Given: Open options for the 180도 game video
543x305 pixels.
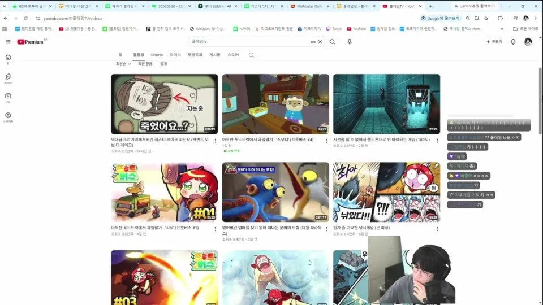Looking at the screenshot, I should point(437,141).
